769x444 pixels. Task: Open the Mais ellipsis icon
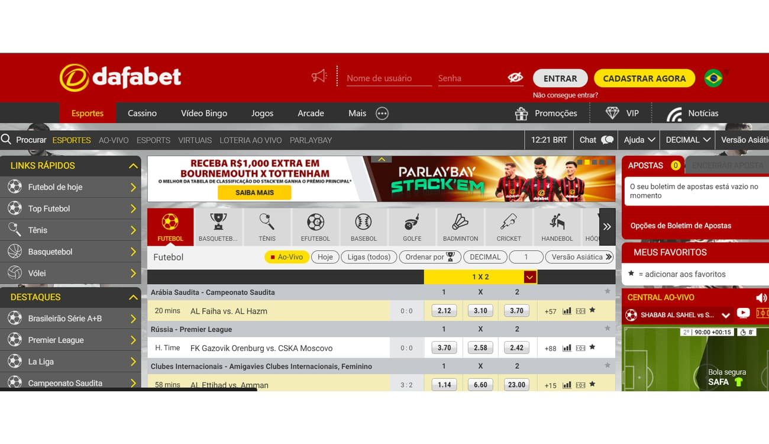(382, 113)
